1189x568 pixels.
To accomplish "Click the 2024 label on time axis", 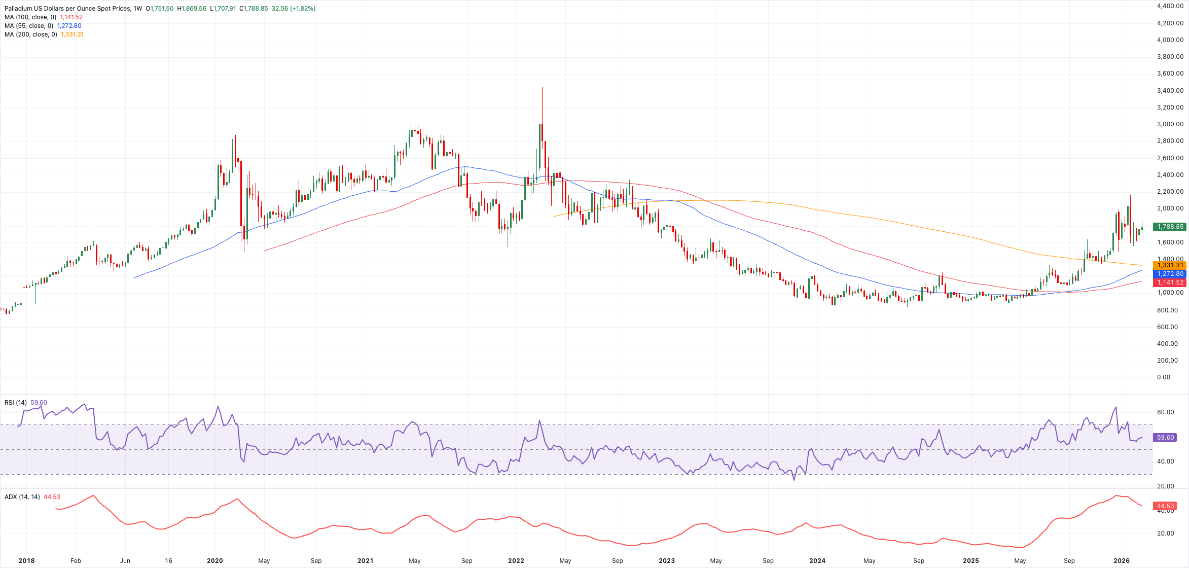I will (817, 560).
